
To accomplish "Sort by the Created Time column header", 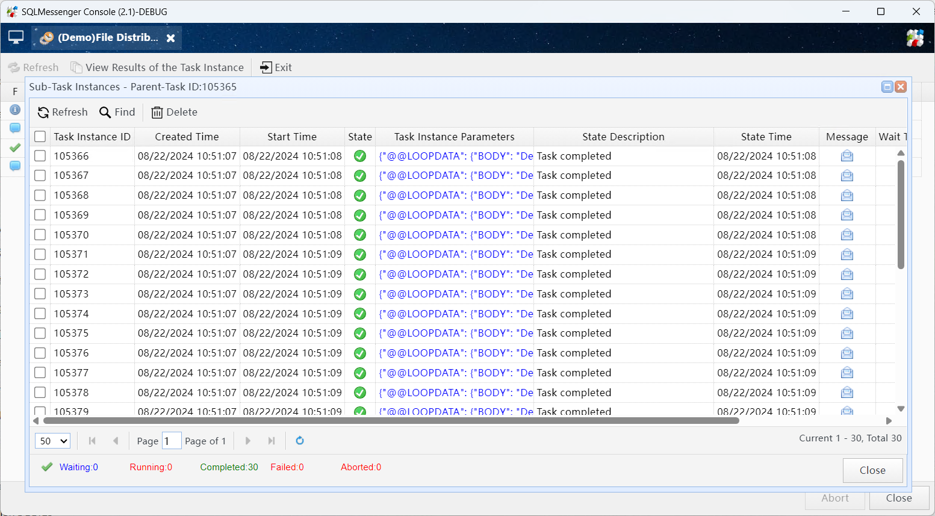I will (187, 137).
